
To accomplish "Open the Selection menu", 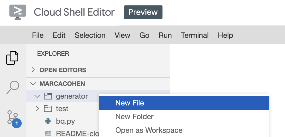I will tap(90, 35).
